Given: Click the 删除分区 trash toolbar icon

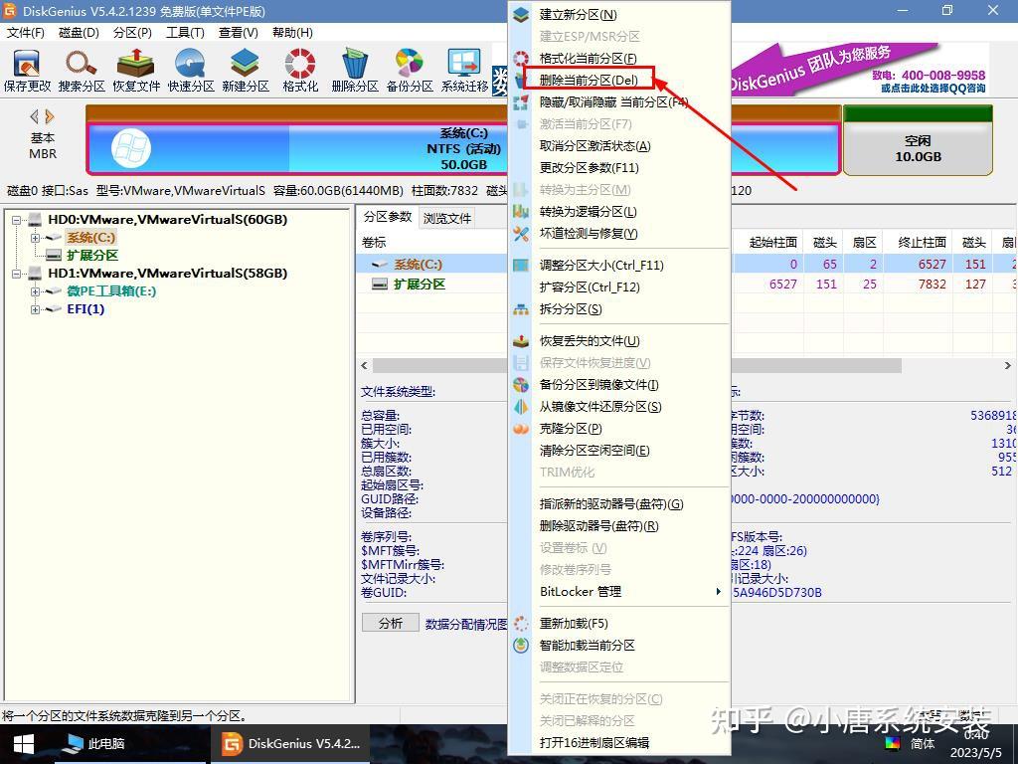Looking at the screenshot, I should (355, 71).
